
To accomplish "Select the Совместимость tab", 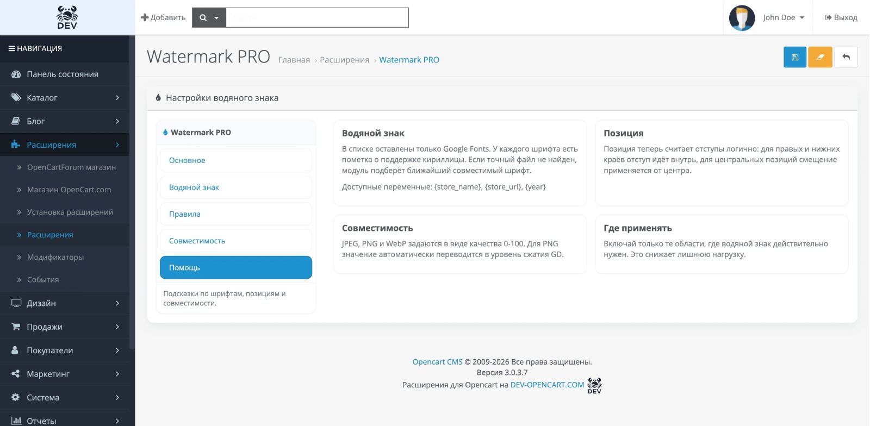I will click(236, 241).
